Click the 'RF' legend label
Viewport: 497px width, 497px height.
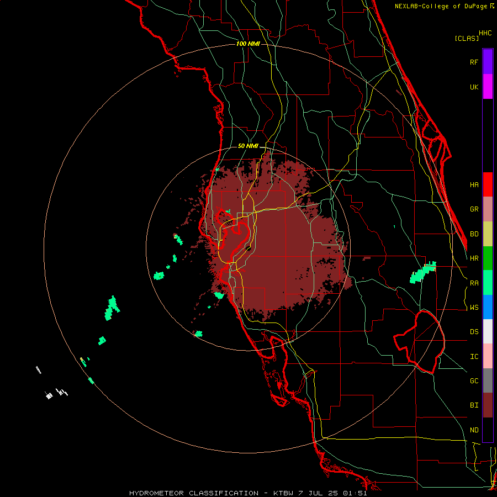point(474,62)
